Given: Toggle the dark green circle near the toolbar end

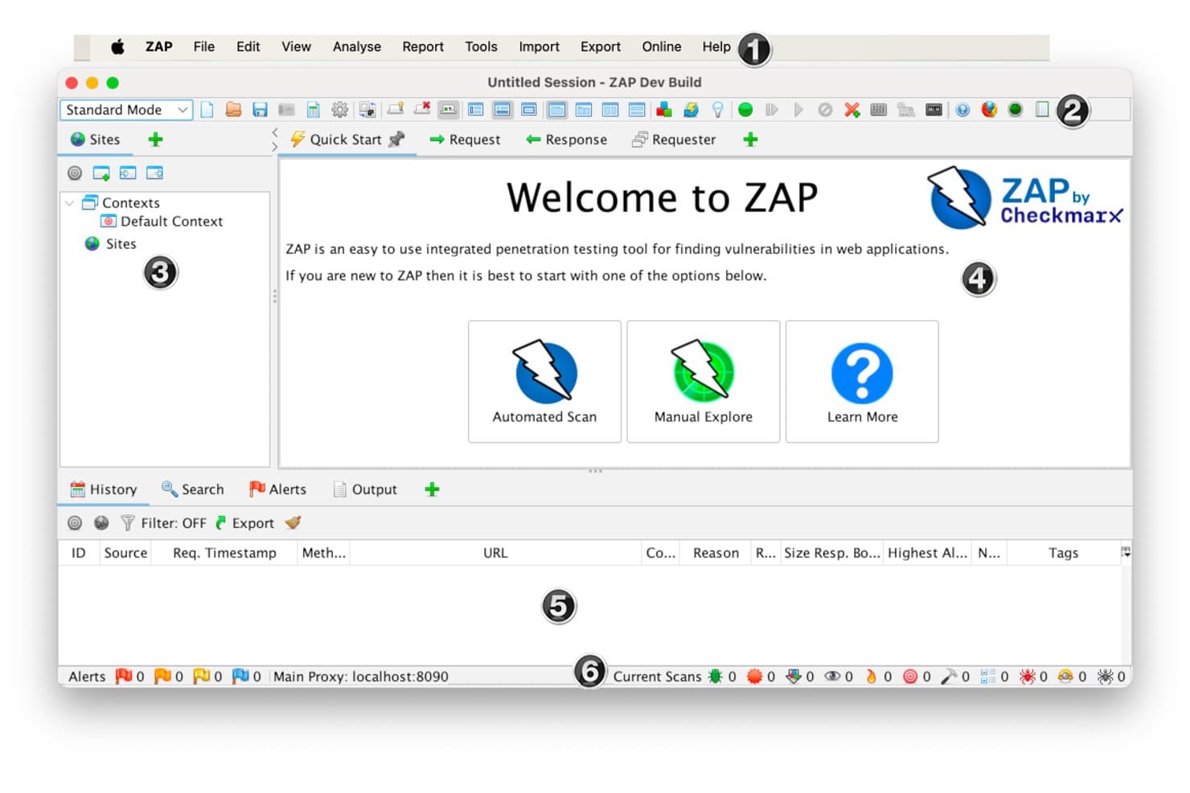Looking at the screenshot, I should coord(1016,110).
